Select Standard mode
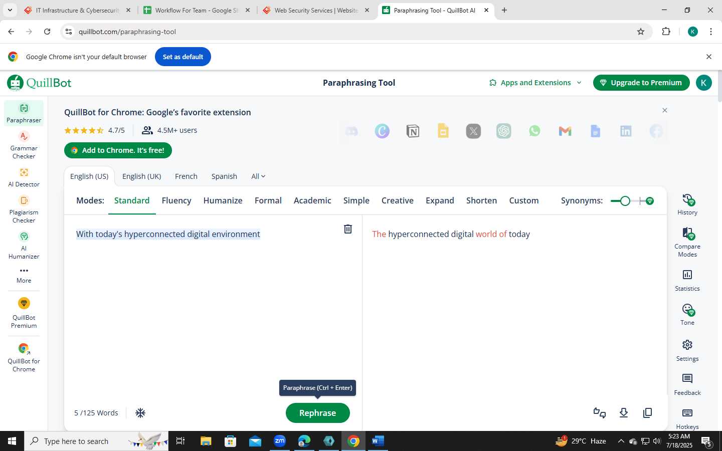Viewport: 722px width, 451px height. tap(132, 200)
